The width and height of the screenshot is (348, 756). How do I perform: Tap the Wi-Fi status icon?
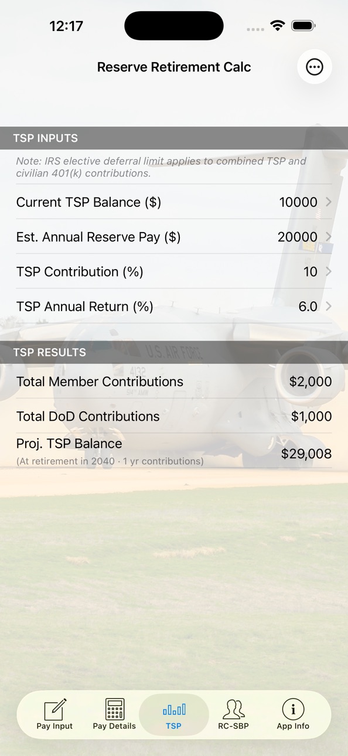tap(278, 26)
